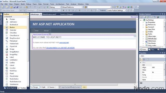The height and width of the screenshot is (93, 166).
Task: Expand the Account folder node
Action: click(143, 27)
